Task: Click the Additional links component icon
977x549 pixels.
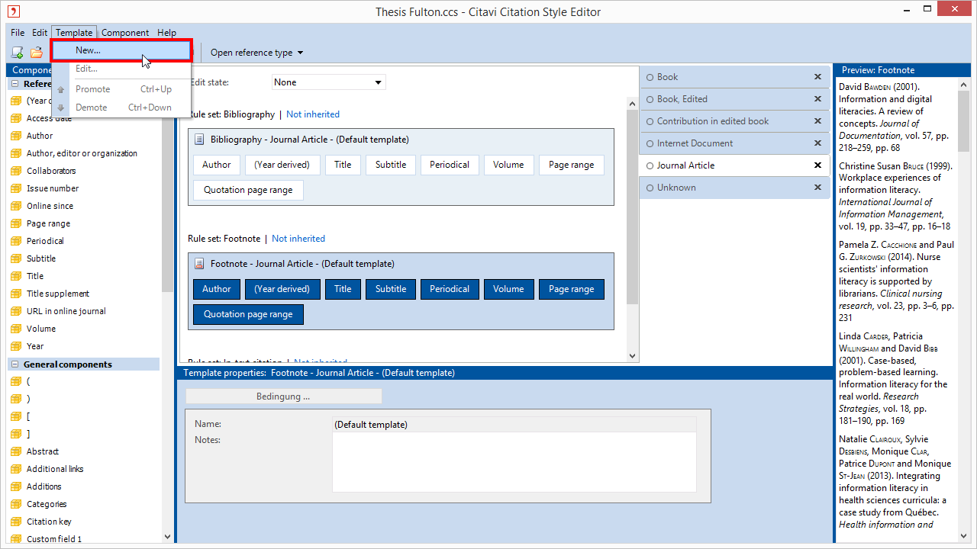Action: (16, 469)
